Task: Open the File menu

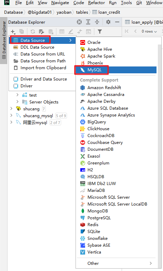Action: (x=18, y=3)
